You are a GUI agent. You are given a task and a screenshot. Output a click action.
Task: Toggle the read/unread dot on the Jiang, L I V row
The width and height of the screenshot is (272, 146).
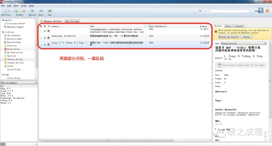pos(45,45)
